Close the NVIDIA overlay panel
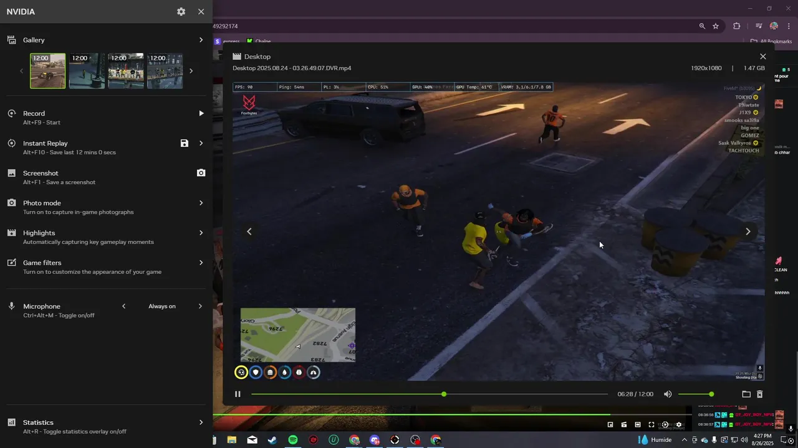This screenshot has width=798, height=448. click(x=201, y=12)
